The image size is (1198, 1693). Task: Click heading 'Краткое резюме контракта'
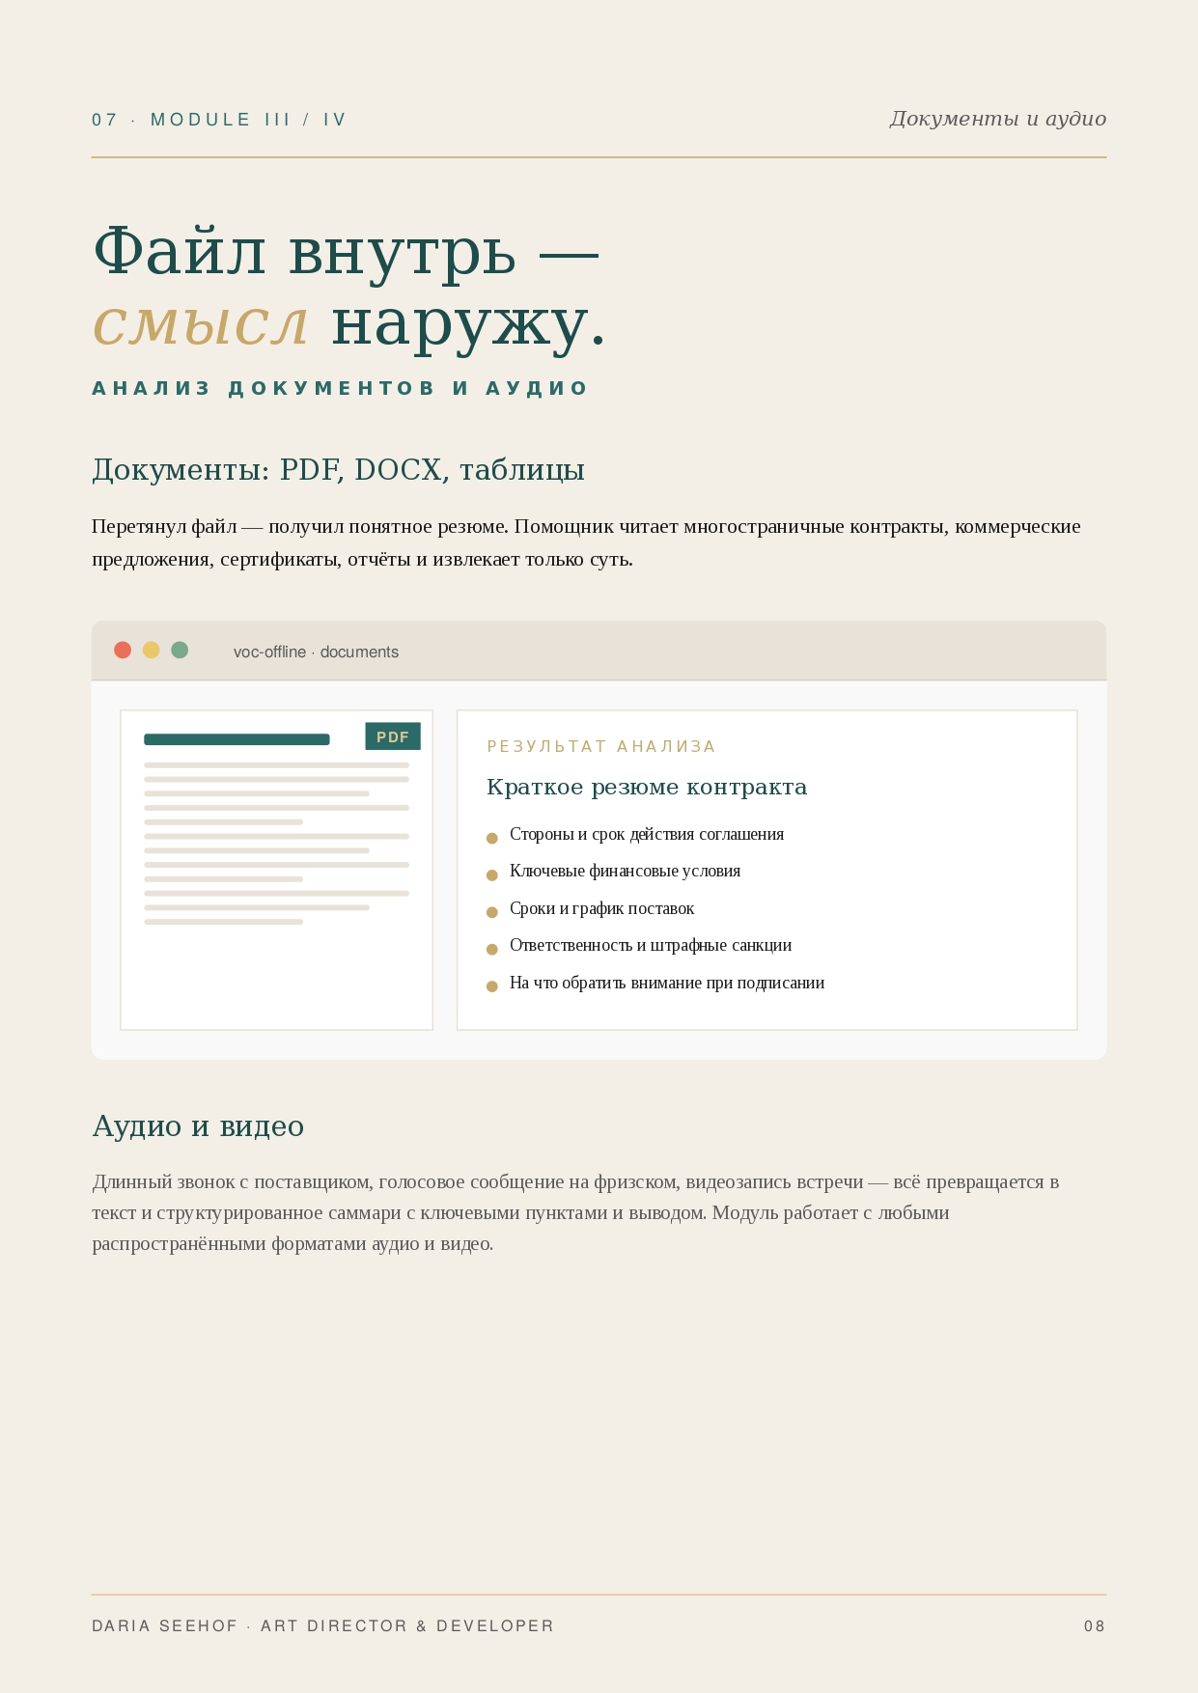[x=647, y=787]
